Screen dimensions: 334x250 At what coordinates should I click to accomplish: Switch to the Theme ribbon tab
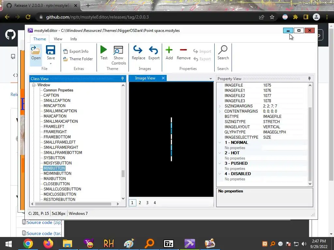[x=39, y=39]
